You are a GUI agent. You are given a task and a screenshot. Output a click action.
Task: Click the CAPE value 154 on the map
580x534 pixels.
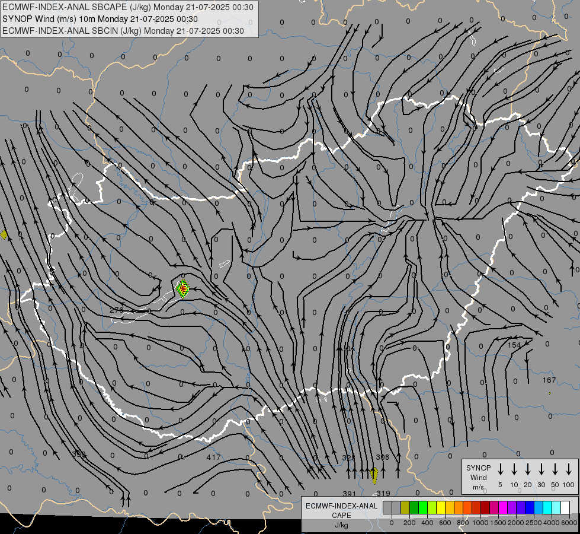pos(514,345)
